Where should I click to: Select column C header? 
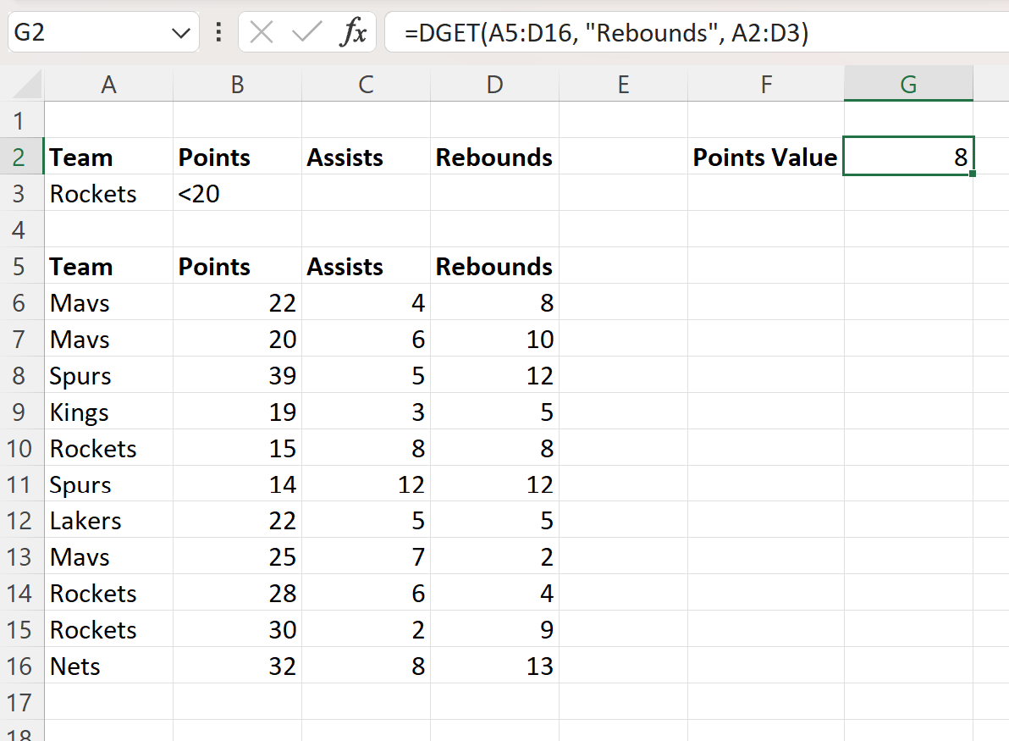367,85
